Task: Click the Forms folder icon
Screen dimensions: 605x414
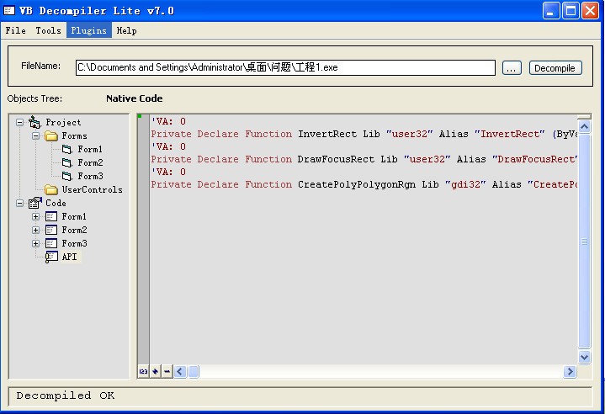Action: coord(51,135)
